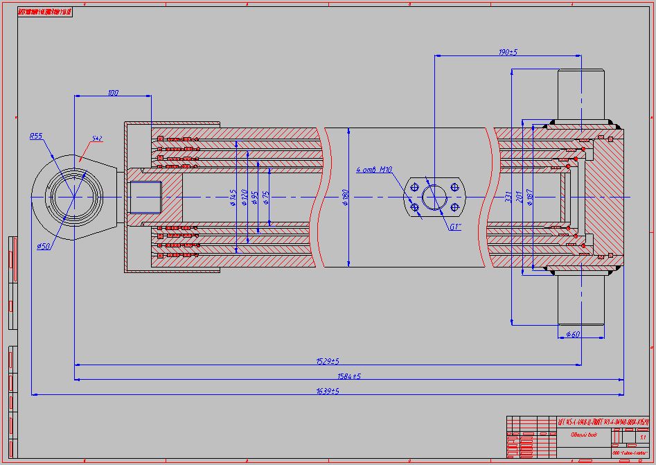Click the title block drawing designation text
The width and height of the screenshot is (656, 465).
click(603, 421)
